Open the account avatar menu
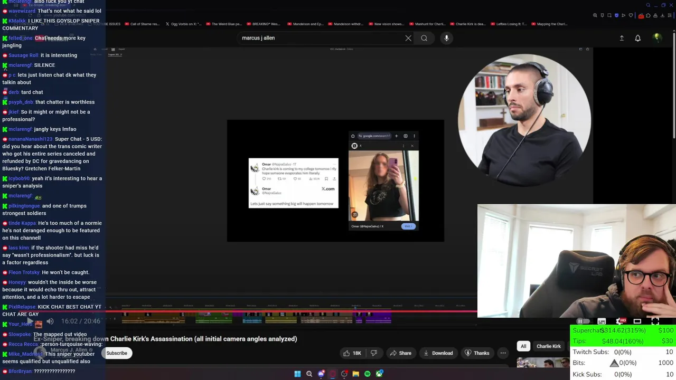 (657, 38)
